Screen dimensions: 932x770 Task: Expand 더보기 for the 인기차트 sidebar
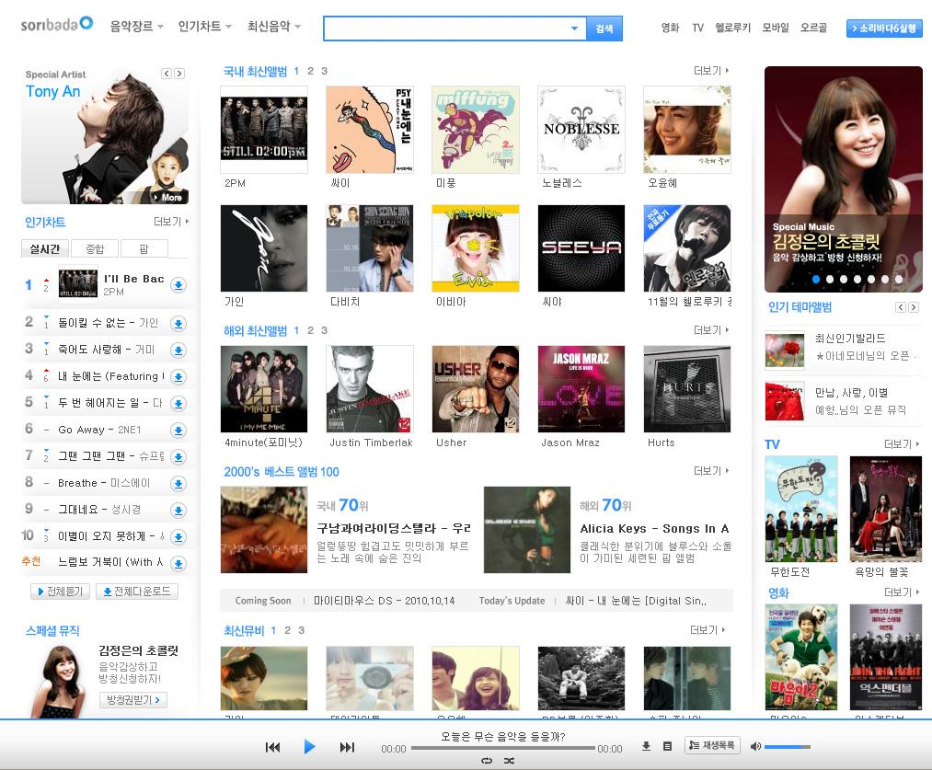coord(171,222)
